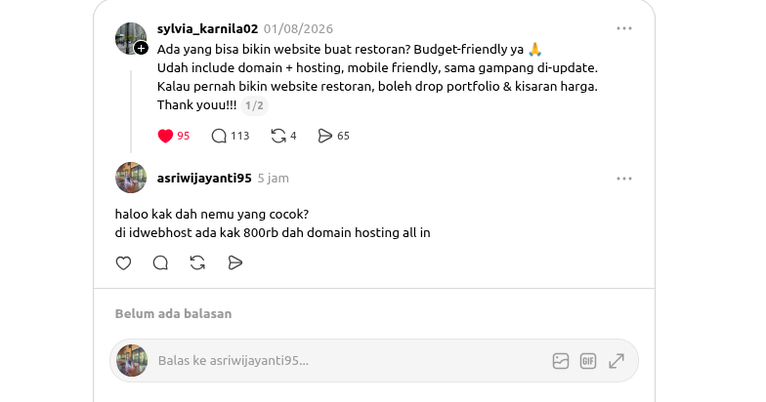Open asriwijayanti95 username profile link
The image size is (766, 402).
[204, 178]
